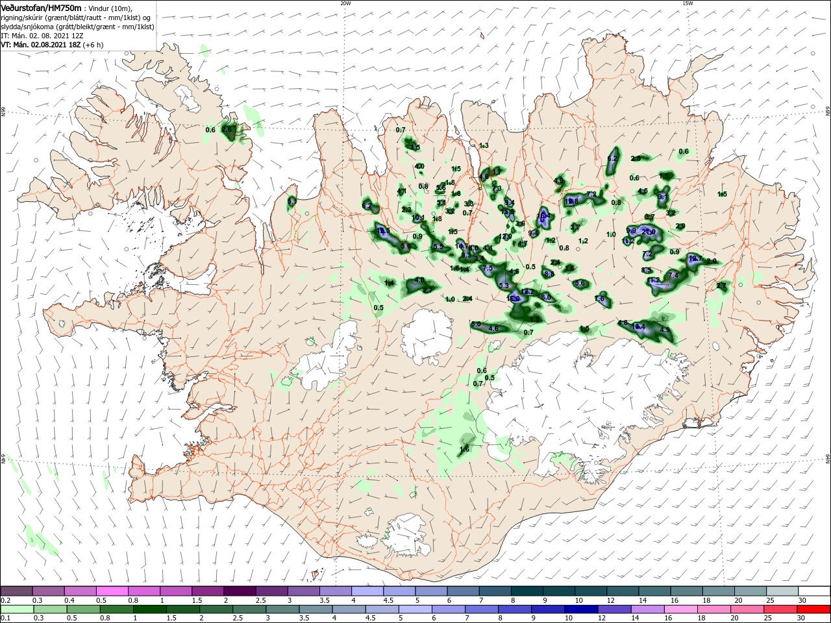831x623 pixels.
Task: Pick the dark teal 8 swatch in the upper legend
Action: click(527, 591)
